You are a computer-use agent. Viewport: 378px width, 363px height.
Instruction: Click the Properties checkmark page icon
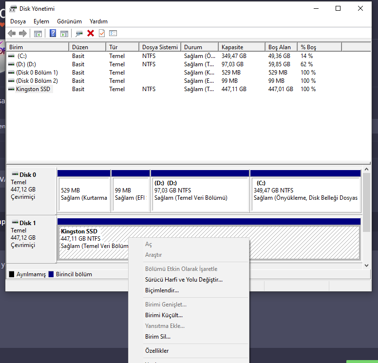pyautogui.click(x=102, y=33)
